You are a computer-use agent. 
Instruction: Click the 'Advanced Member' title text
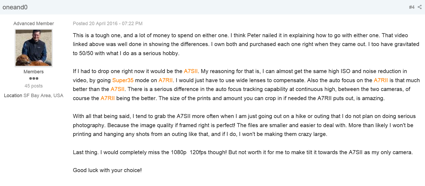pos(33,24)
